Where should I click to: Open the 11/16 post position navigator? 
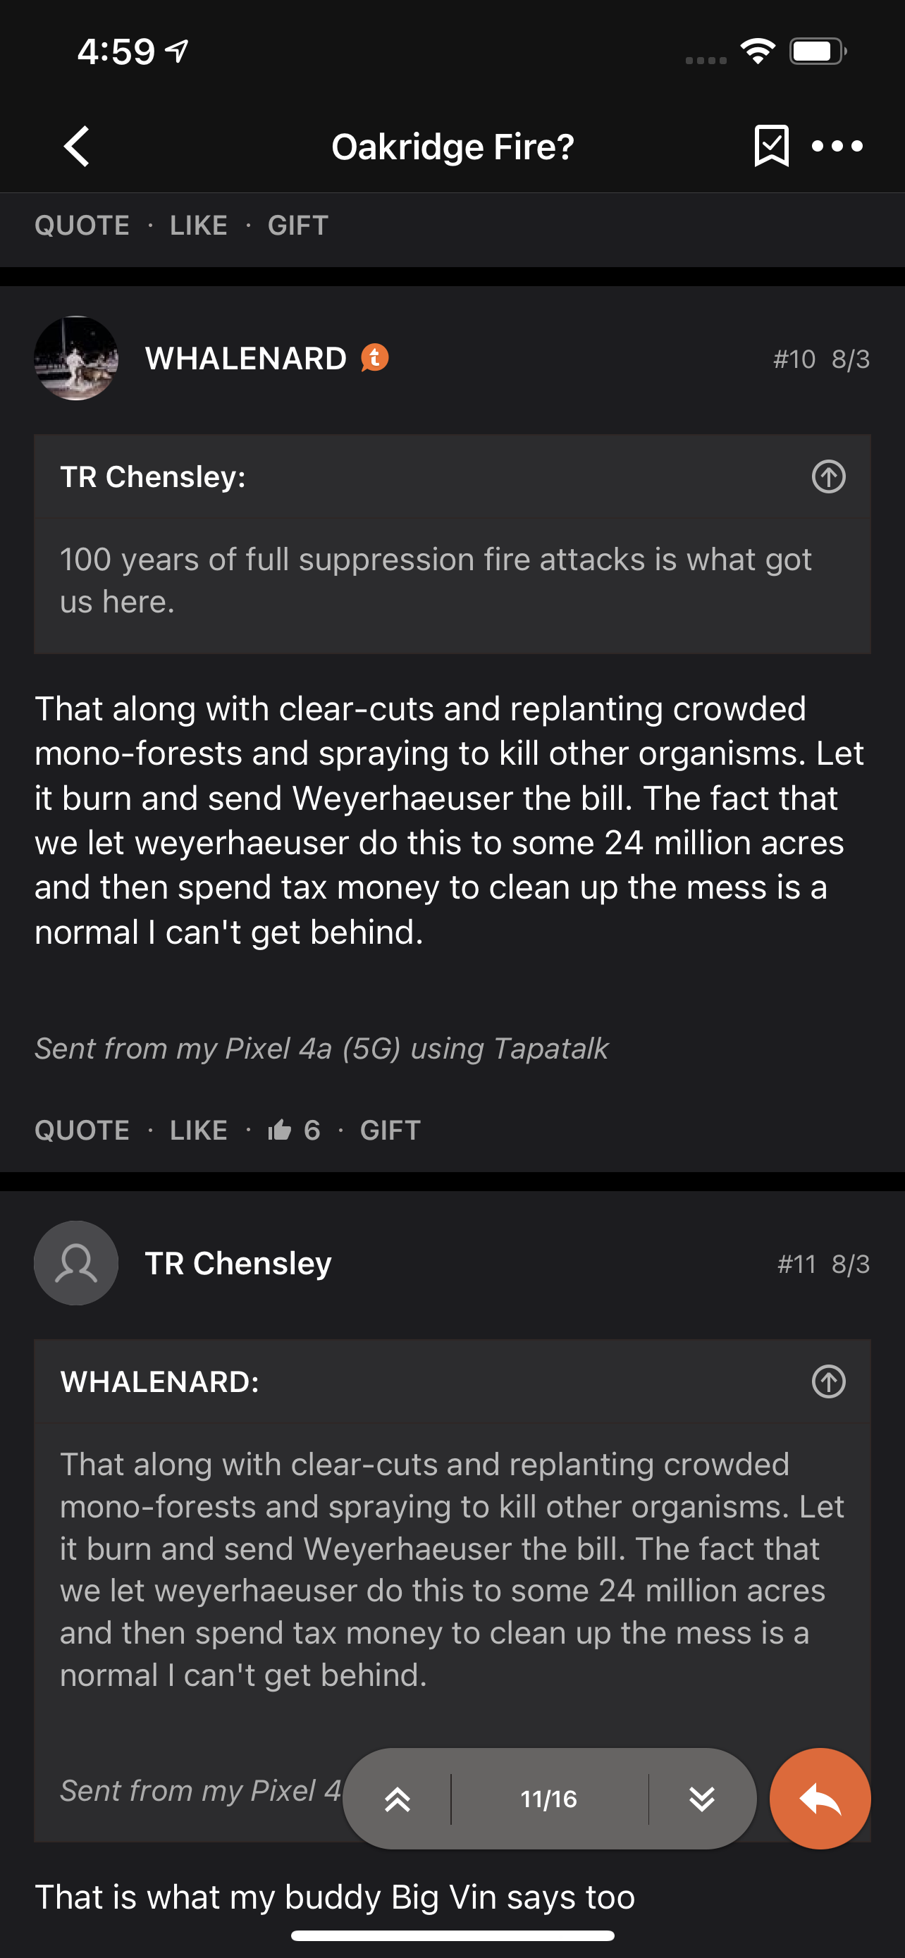(548, 1799)
